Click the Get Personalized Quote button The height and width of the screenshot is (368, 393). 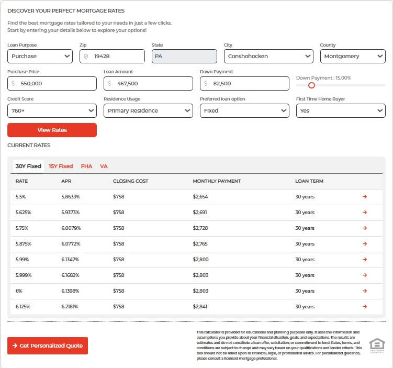tap(48, 346)
